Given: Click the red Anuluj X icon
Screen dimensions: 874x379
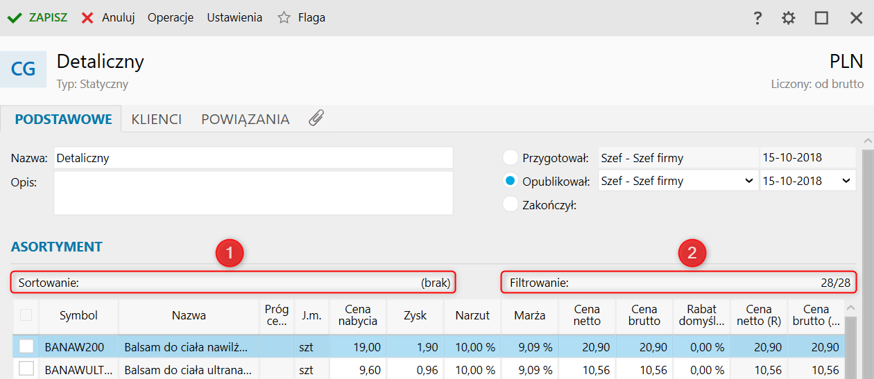Looking at the screenshot, I should 87,18.
